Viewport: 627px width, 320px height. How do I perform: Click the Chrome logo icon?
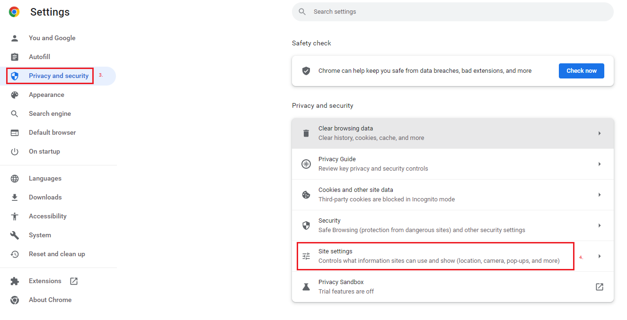tap(14, 11)
